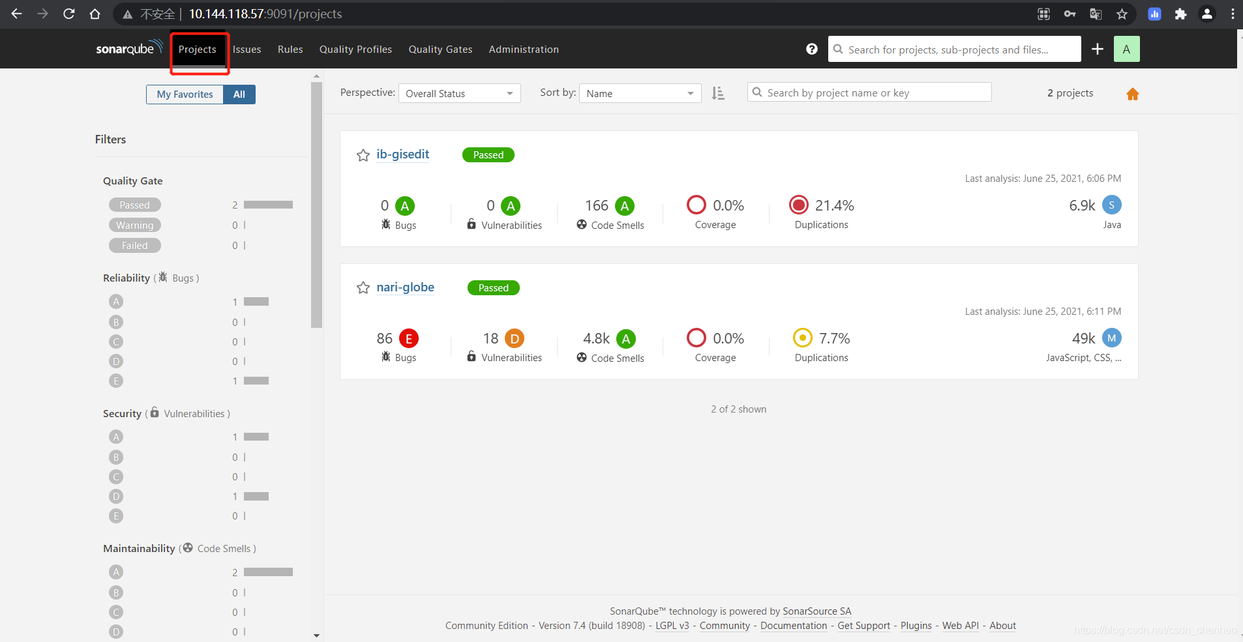Click the Bugs A rating of ib-gisedit
The width and height of the screenshot is (1243, 642).
[x=405, y=206]
